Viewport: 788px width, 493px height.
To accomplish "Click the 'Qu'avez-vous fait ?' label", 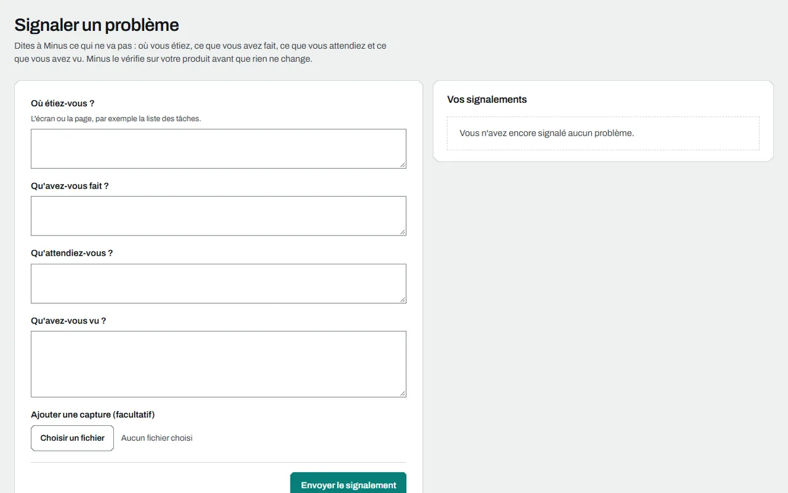I will click(x=70, y=186).
